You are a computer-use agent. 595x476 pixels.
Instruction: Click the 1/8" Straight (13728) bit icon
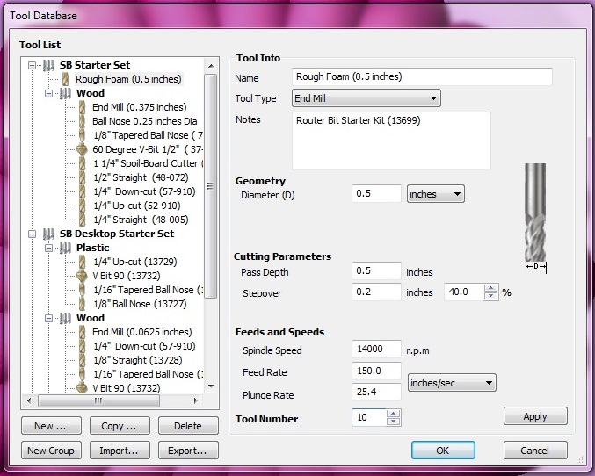coord(82,360)
